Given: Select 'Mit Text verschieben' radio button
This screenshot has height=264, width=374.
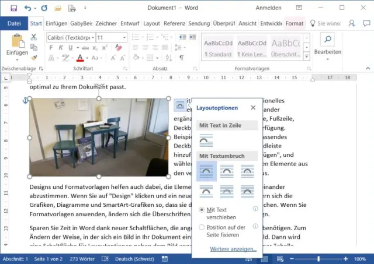Looking at the screenshot, I should [x=202, y=210].
